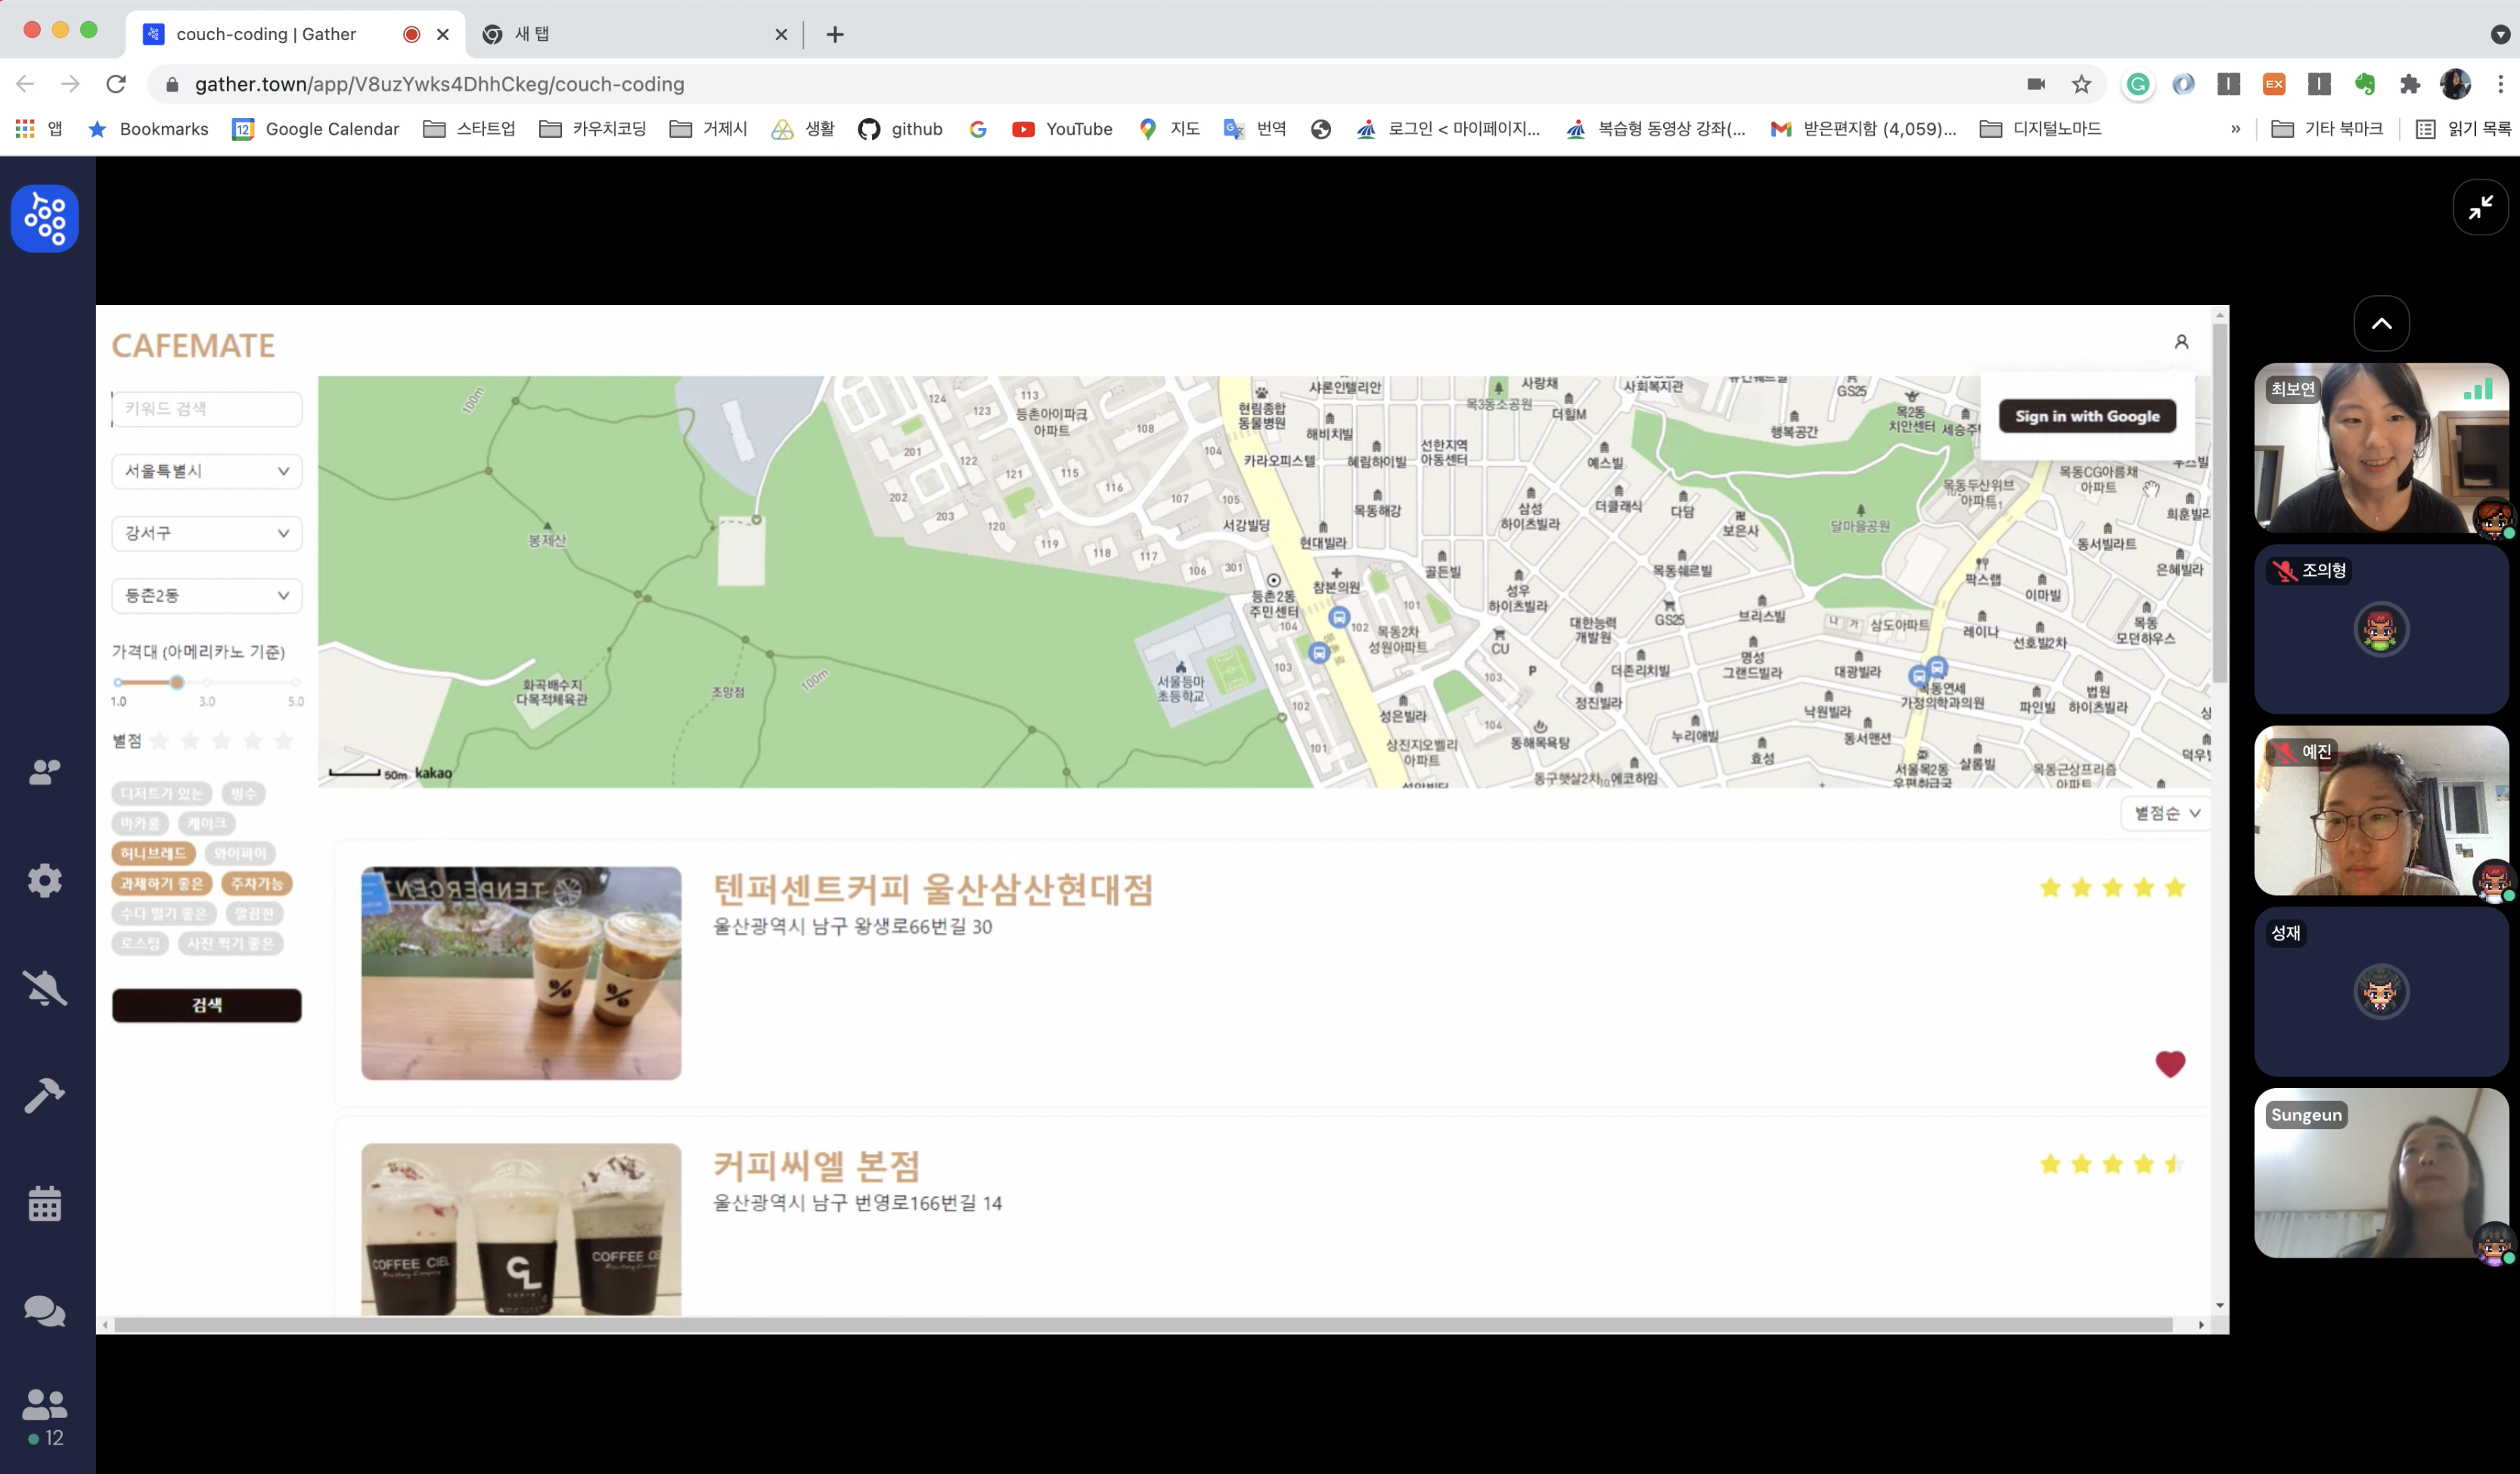This screenshot has width=2520, height=1474.
Task: Open the Gather calendar icon in sidebar
Action: coord(44,1204)
